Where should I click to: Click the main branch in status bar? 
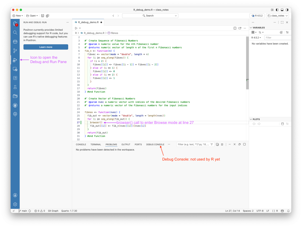(23, 211)
